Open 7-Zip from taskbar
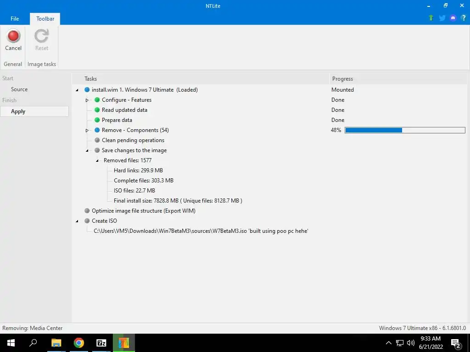The height and width of the screenshot is (352, 470). 101,343
